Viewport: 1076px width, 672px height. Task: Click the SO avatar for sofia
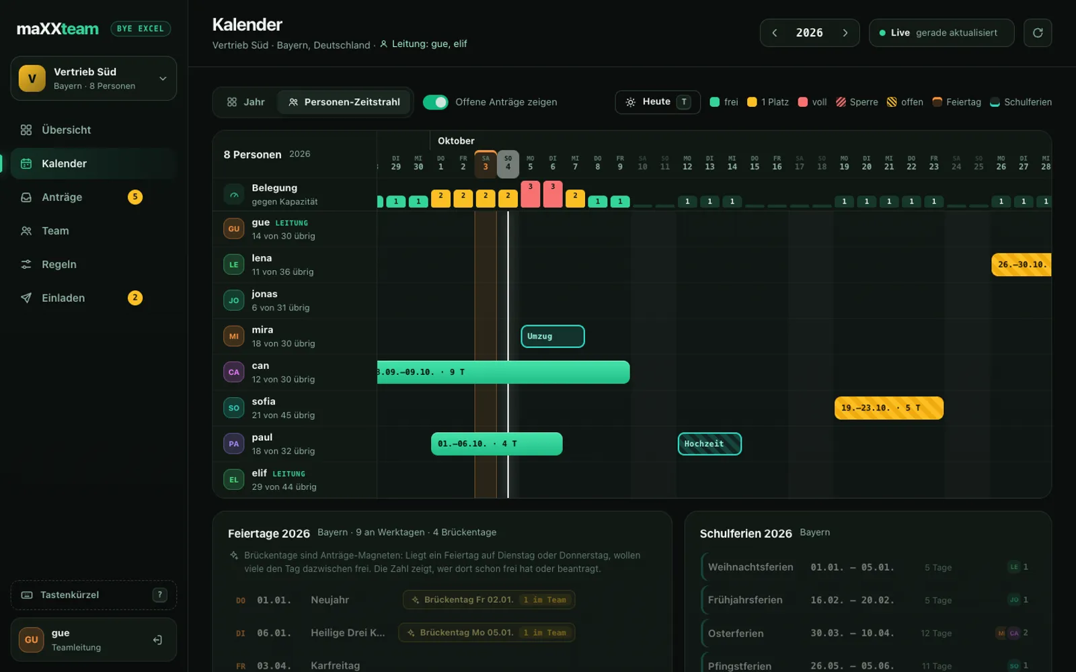[234, 408]
